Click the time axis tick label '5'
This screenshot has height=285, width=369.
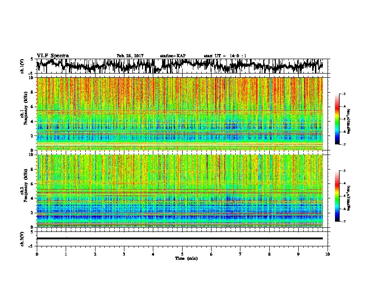tap(182, 254)
